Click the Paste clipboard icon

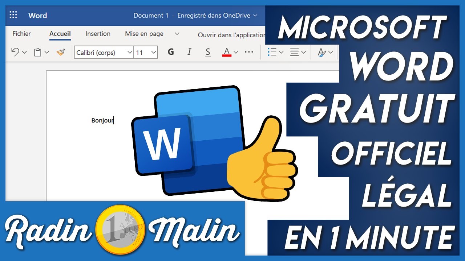point(38,52)
